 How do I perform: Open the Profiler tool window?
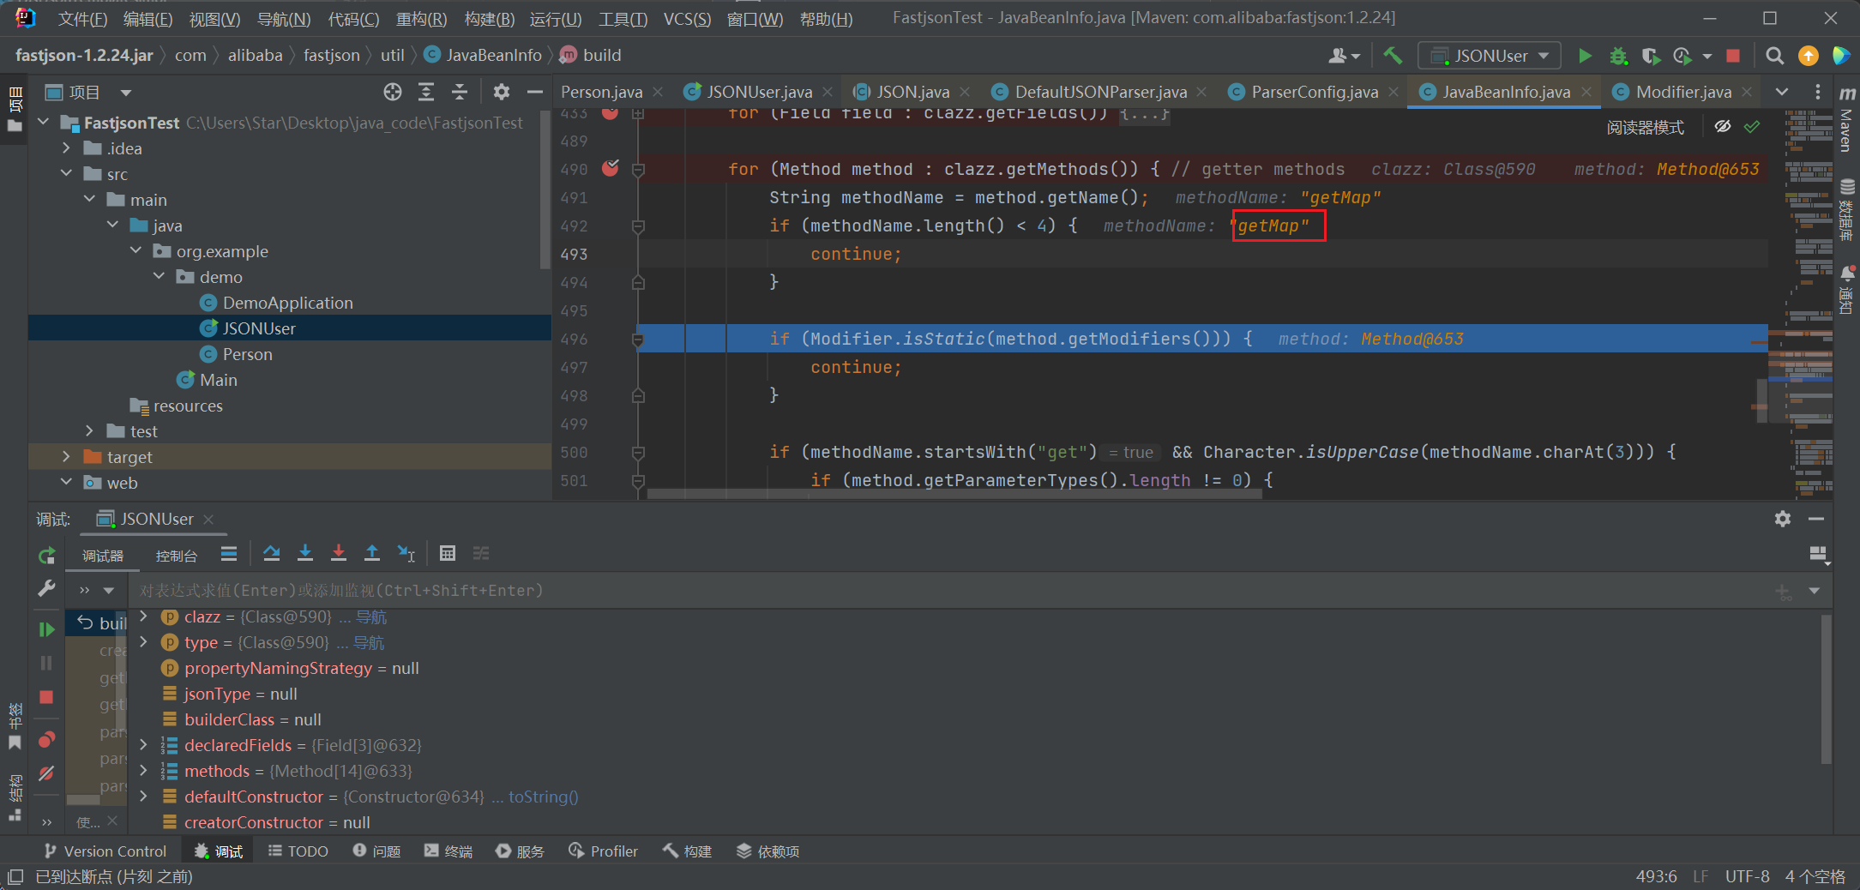(604, 851)
